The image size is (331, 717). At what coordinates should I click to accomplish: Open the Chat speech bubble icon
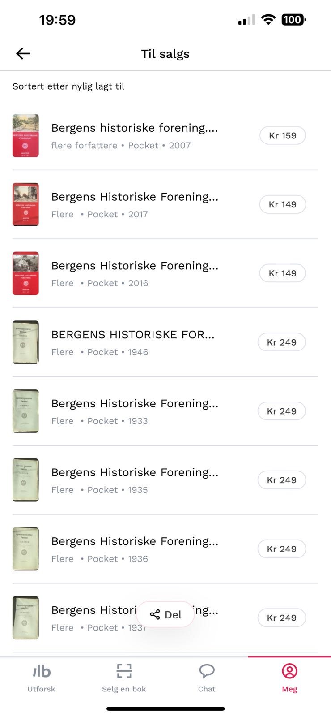tap(207, 671)
